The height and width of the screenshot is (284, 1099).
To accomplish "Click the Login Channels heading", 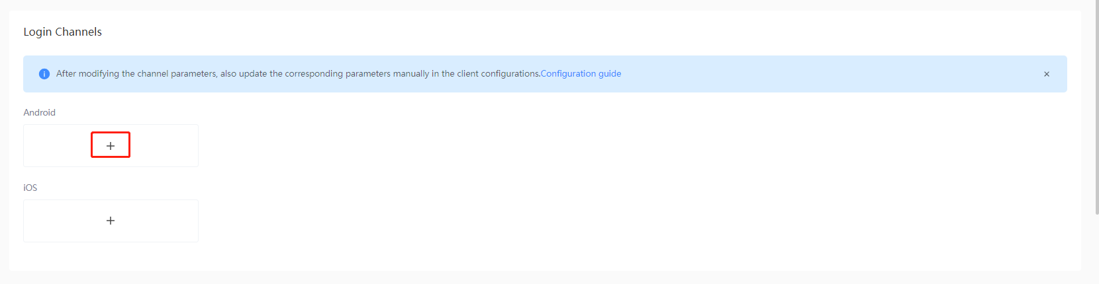I will 63,32.
